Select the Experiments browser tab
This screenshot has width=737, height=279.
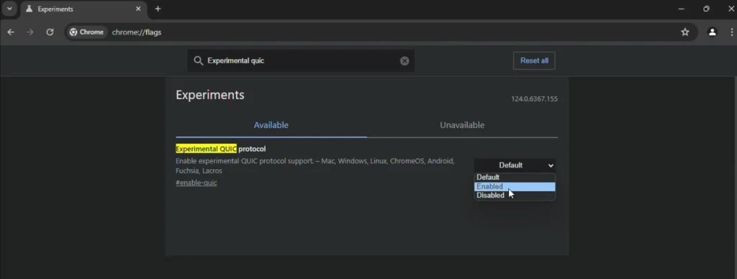84,9
